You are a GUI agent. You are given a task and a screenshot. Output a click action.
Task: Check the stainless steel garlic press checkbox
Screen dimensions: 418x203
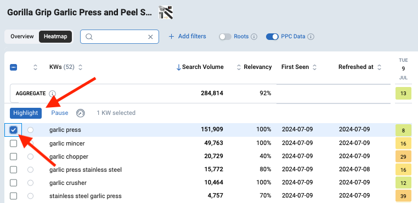[13, 196]
